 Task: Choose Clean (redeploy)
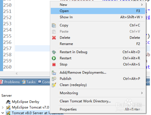click(x=98, y=85)
